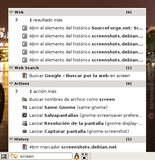155x160 pixels.
Task: Collapse the Actions section
Action: [11, 84]
